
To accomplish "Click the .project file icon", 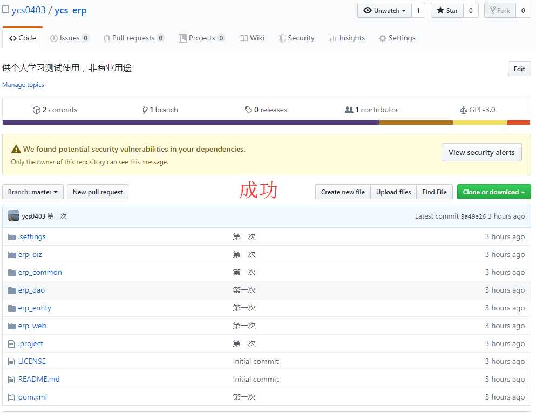I will (11, 343).
